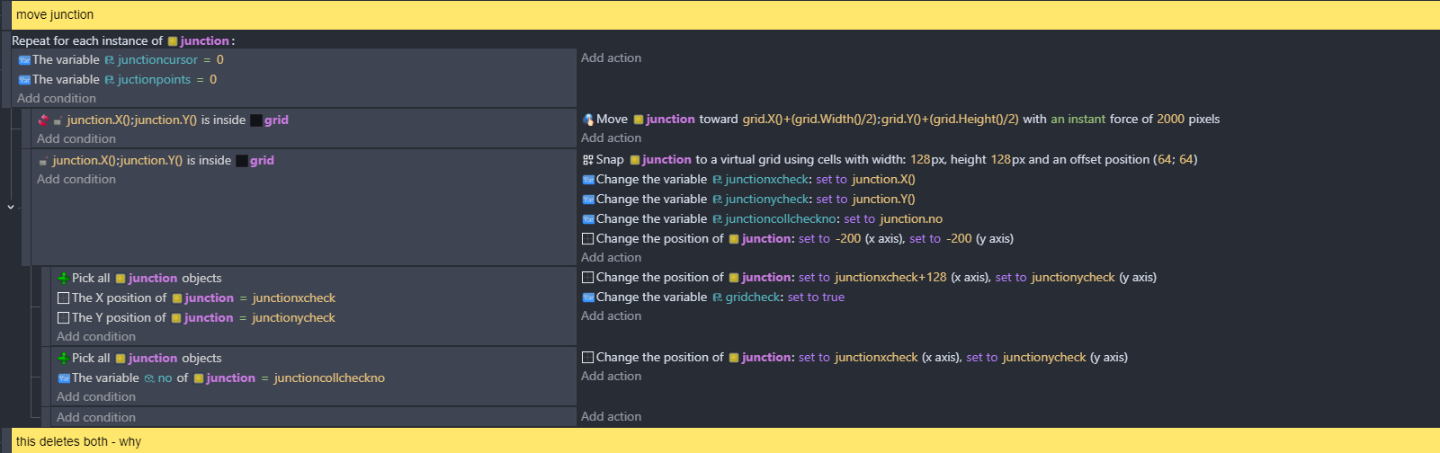Viewport: 1440px width, 453px height.
Task: Open the 'an instant' force type parameter
Action: tap(1078, 120)
